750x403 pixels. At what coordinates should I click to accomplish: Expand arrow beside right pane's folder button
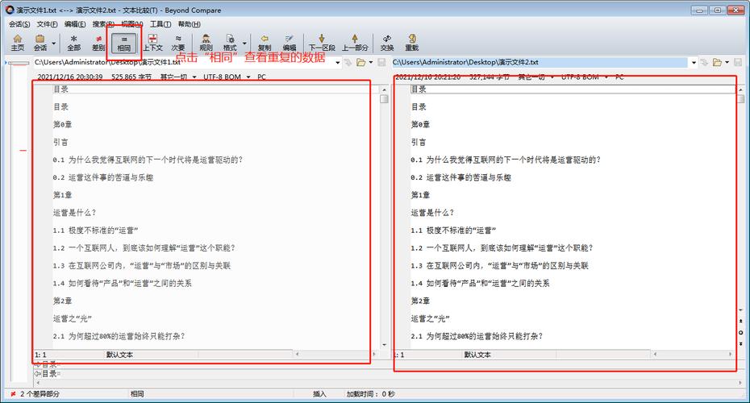point(727,62)
